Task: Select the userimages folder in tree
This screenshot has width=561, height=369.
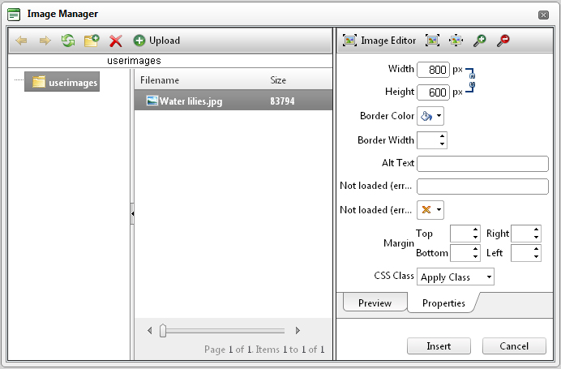Action: pos(62,82)
